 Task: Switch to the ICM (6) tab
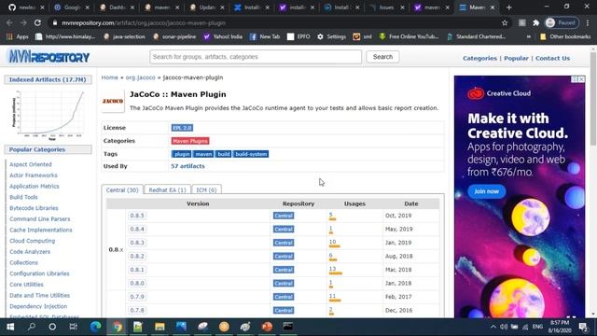pyautogui.click(x=206, y=189)
